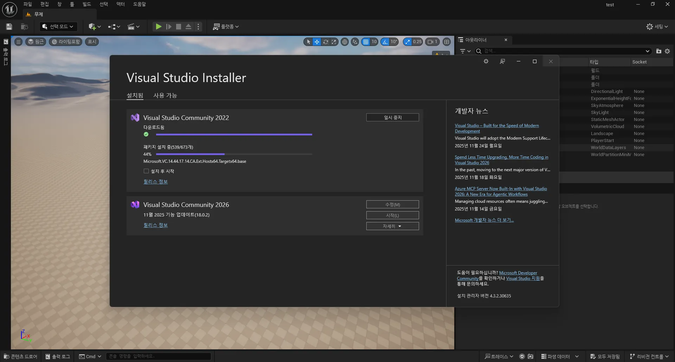Open Microsoft 개발자 뉴스 더 보기 link

tap(484, 220)
